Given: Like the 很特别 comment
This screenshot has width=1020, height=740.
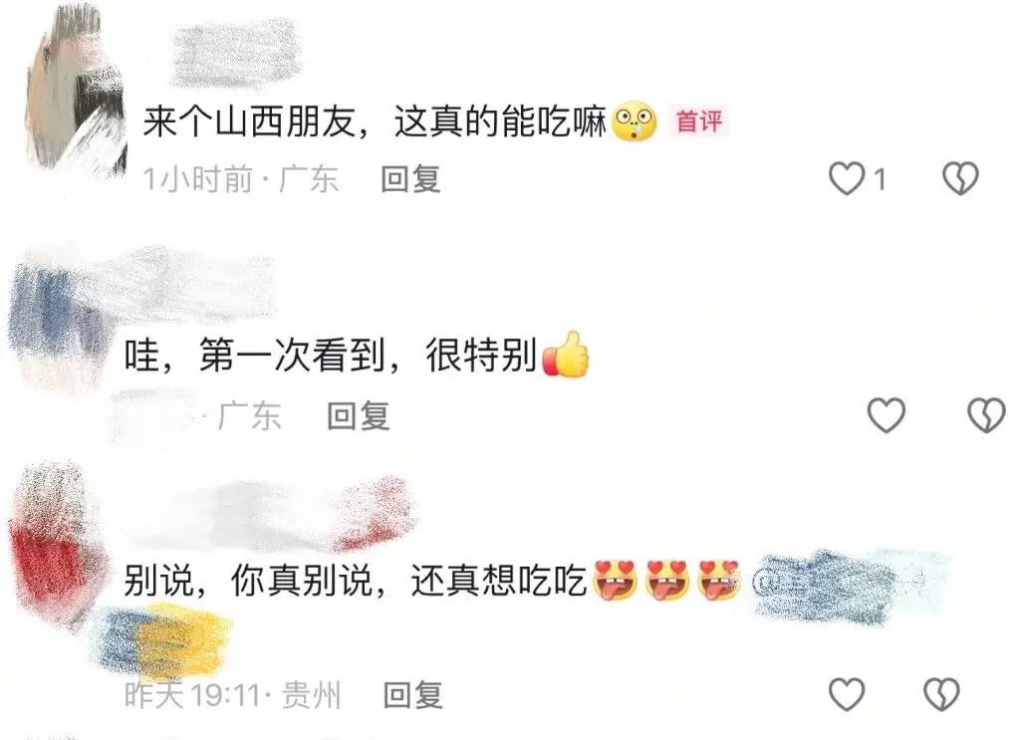Looking at the screenshot, I should click(886, 415).
